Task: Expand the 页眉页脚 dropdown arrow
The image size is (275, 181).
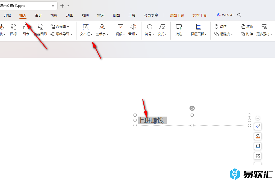Action: pos(206,34)
